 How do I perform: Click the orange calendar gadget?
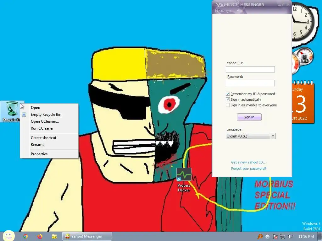(303, 102)
